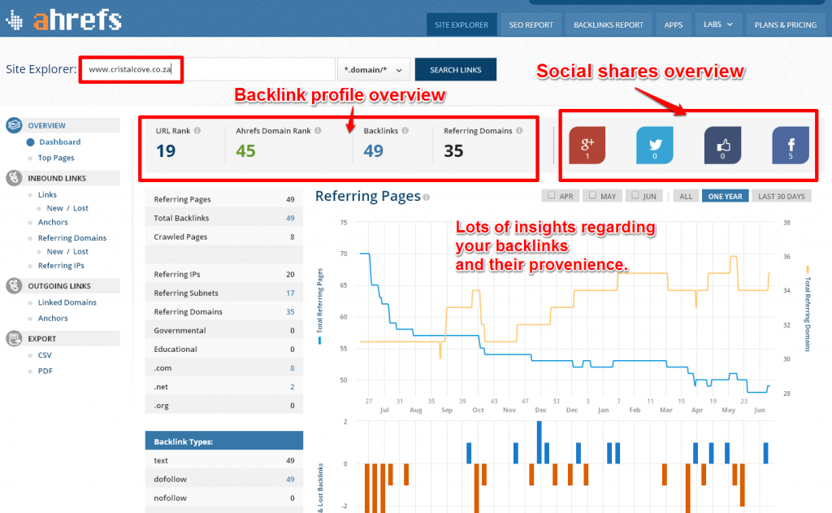This screenshot has width=832, height=513.
Task: Click the .net count 2
Action: pyautogui.click(x=292, y=387)
